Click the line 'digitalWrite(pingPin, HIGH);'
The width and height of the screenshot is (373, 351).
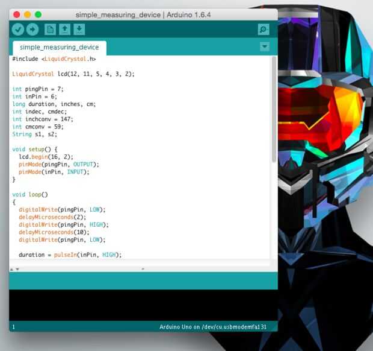click(64, 225)
